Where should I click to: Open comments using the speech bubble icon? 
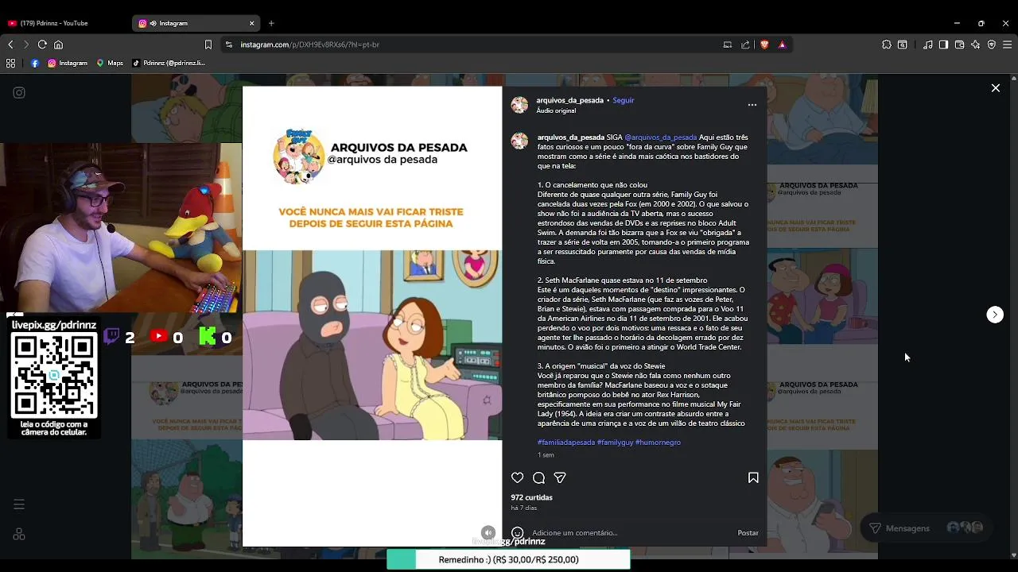click(x=538, y=477)
